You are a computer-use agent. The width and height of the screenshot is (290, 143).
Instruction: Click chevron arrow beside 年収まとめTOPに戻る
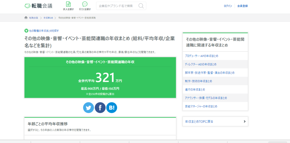[245, 122]
